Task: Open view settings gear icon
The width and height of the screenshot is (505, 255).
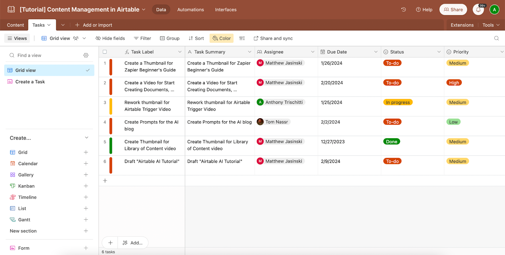Action: tap(86, 55)
